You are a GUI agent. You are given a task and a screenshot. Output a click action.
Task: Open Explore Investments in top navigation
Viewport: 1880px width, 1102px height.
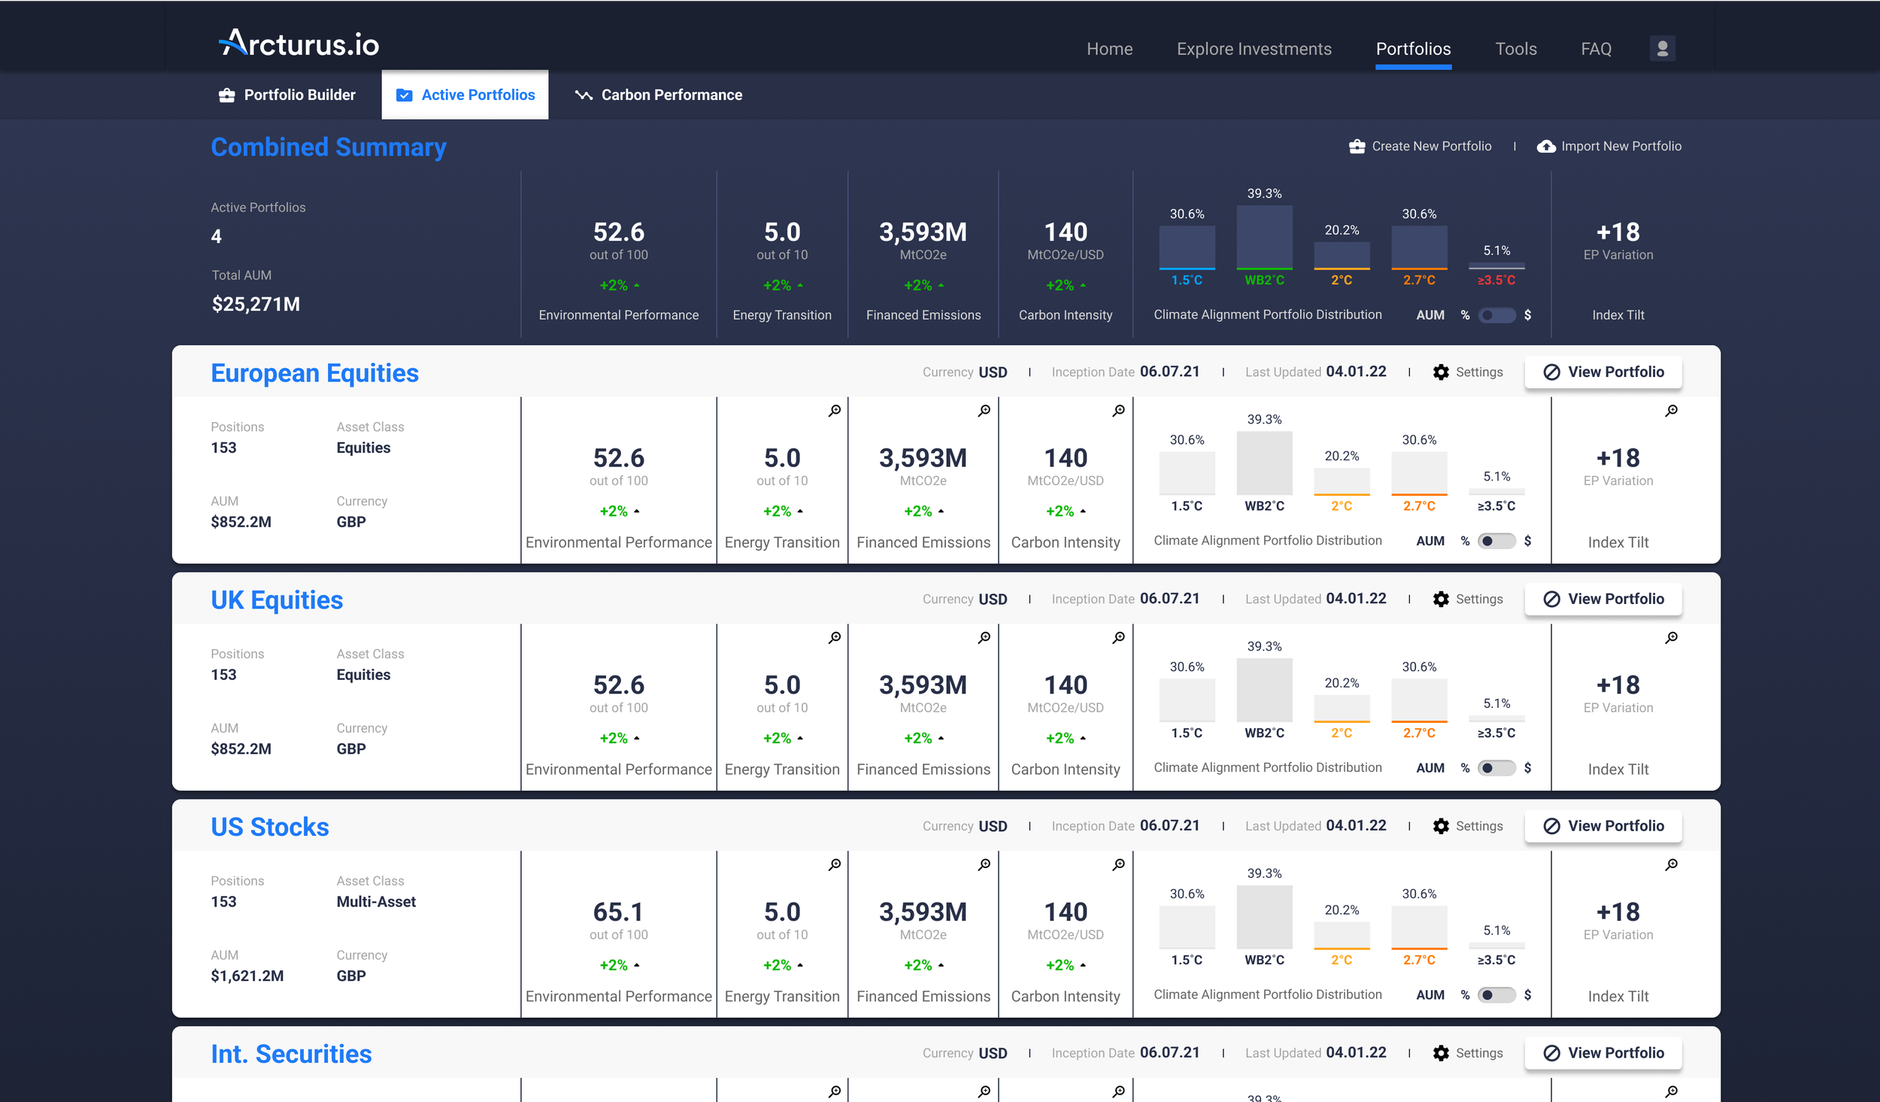point(1254,49)
